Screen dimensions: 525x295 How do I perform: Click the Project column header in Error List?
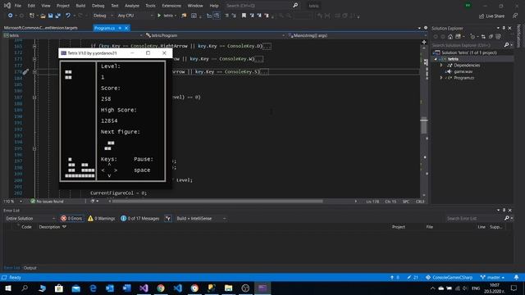pyautogui.click(x=399, y=227)
